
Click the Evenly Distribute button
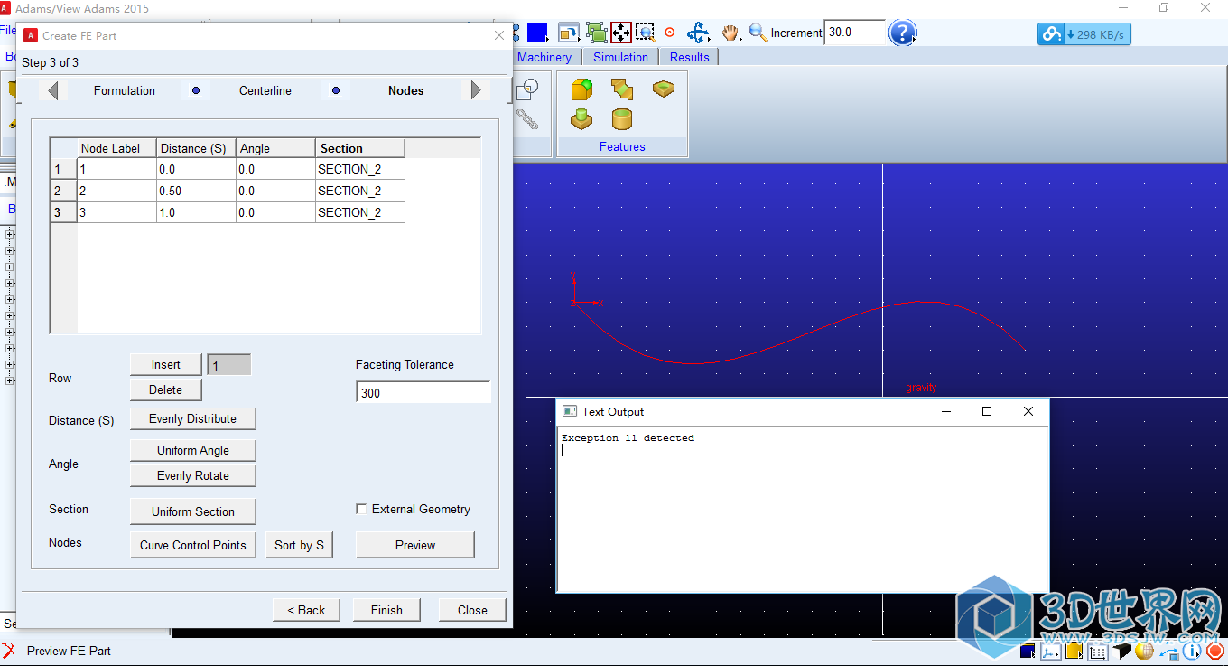pyautogui.click(x=193, y=418)
